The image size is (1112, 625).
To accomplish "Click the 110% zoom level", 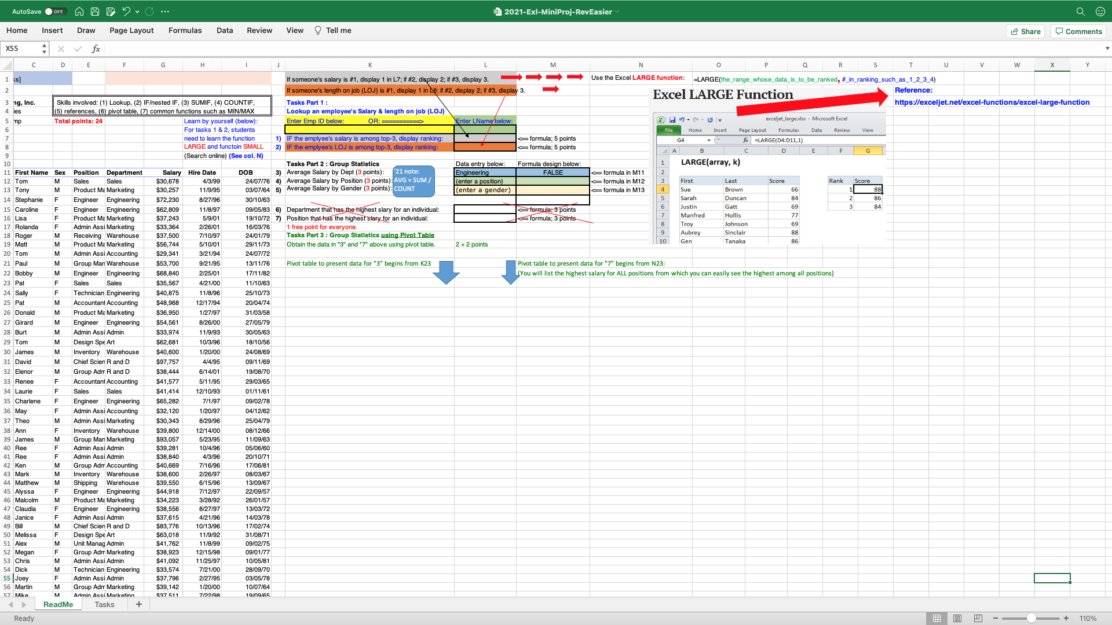I will [x=1088, y=618].
